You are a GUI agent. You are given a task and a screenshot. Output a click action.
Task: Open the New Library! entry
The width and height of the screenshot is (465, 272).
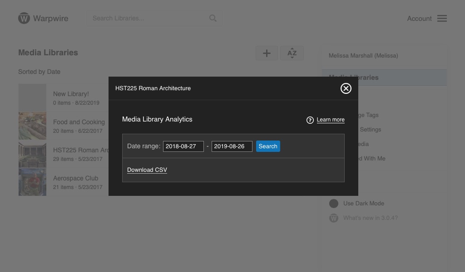[71, 94]
